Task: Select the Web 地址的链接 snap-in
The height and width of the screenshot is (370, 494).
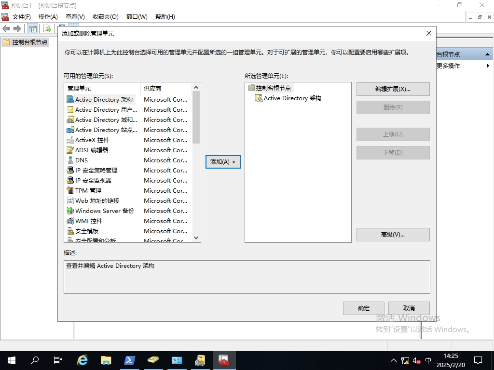Action: tap(97, 201)
